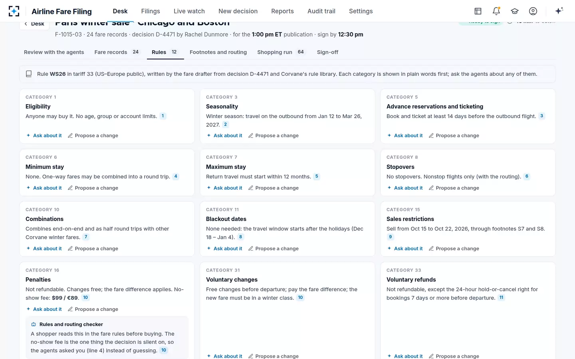This screenshot has height=359, width=575.
Task: Open the notifications bell
Action: click(x=496, y=11)
